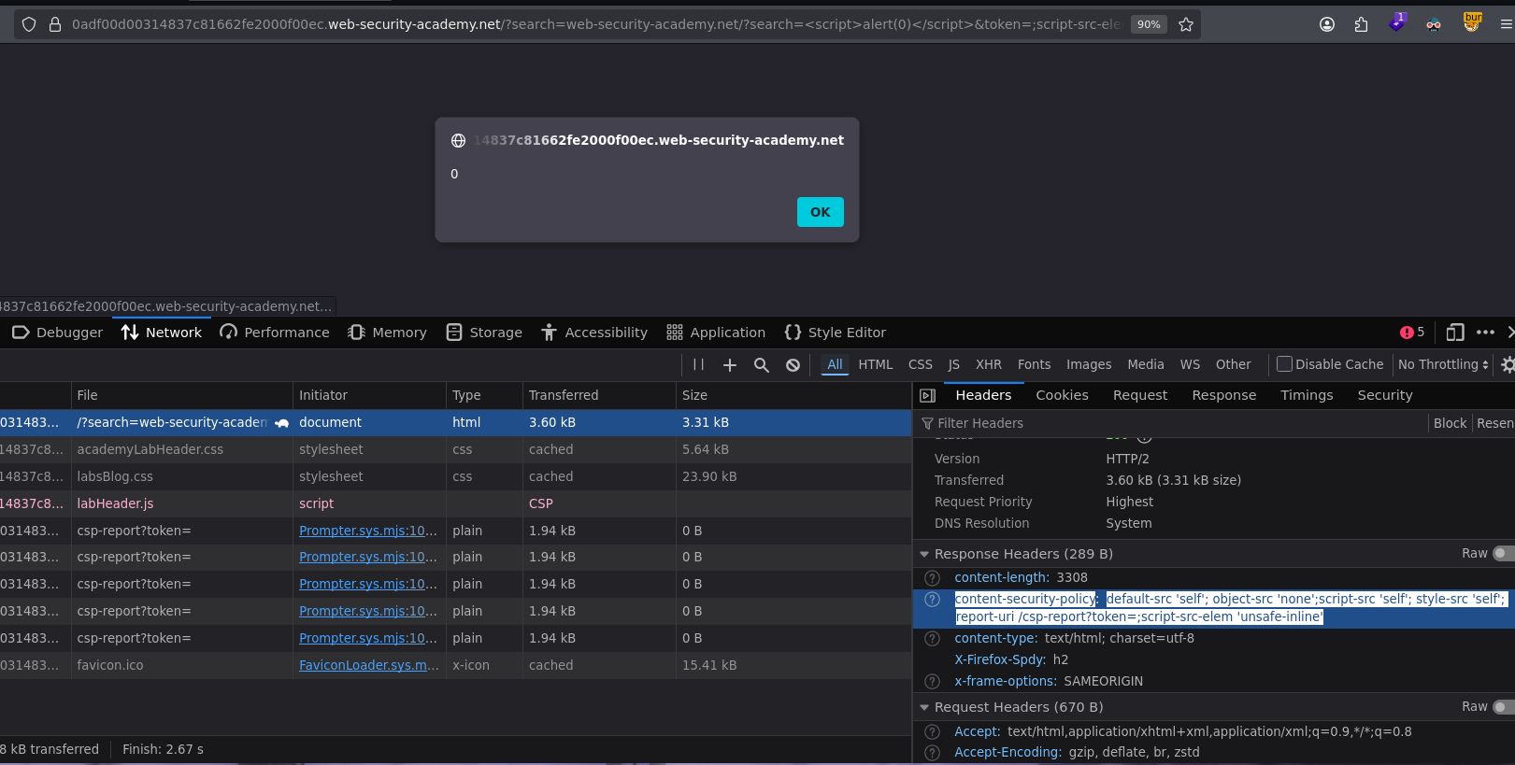
Task: Open the Extensions puzzle piece icon
Action: click(x=1361, y=24)
